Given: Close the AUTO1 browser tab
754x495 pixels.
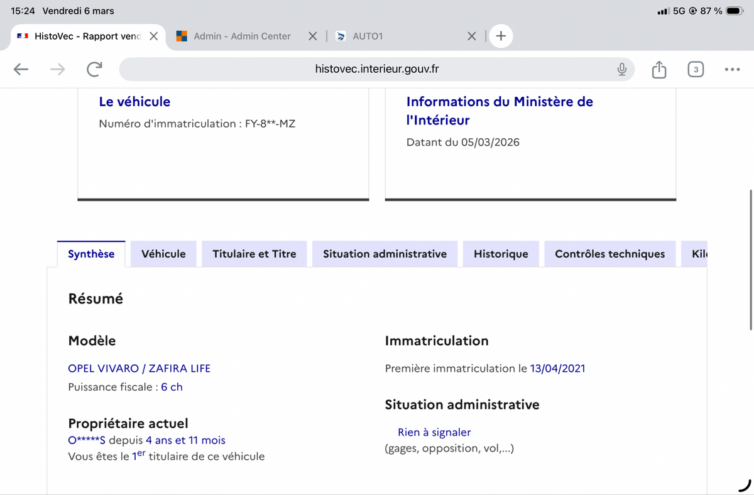Looking at the screenshot, I should click(472, 36).
